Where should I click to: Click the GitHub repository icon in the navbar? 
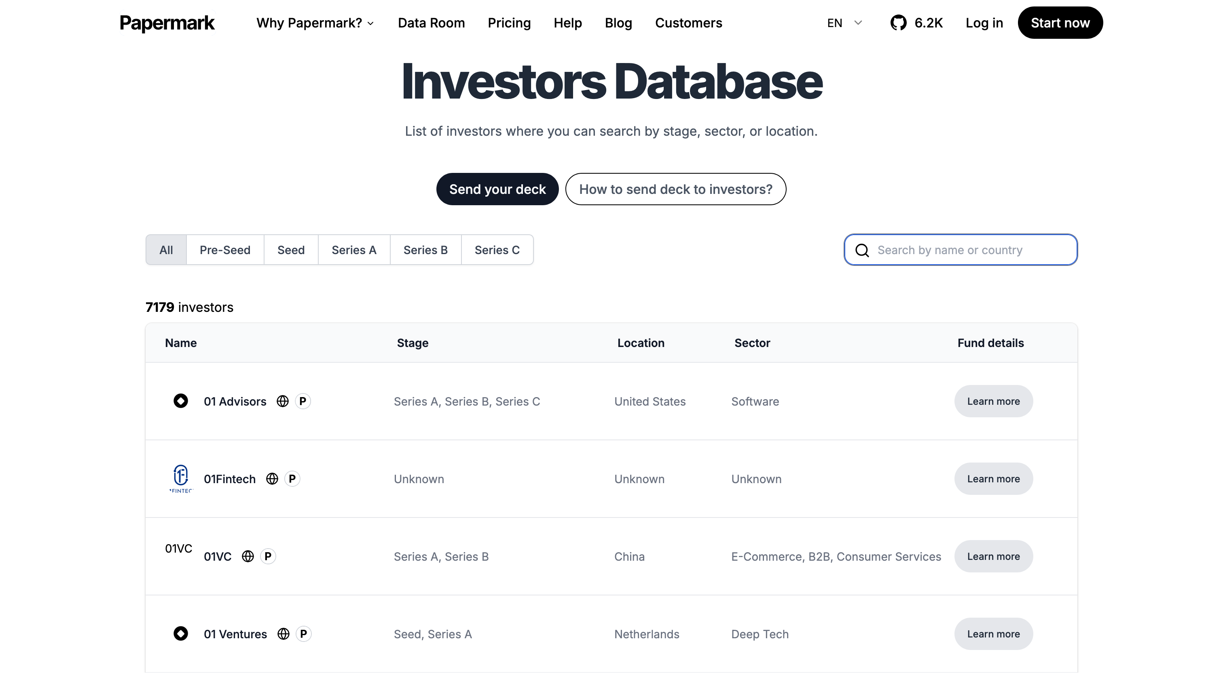click(899, 22)
